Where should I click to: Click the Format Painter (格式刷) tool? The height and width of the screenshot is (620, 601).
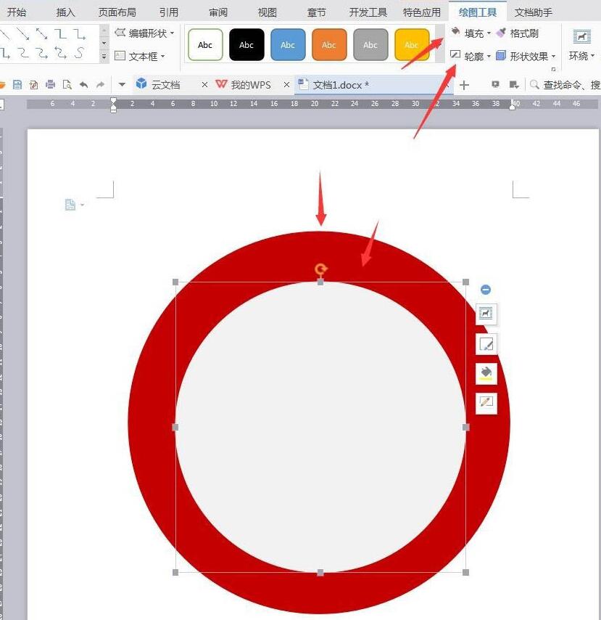(518, 33)
